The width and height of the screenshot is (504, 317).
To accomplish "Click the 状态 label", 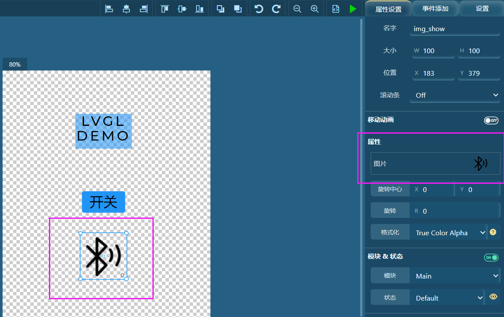I will coord(390,298).
